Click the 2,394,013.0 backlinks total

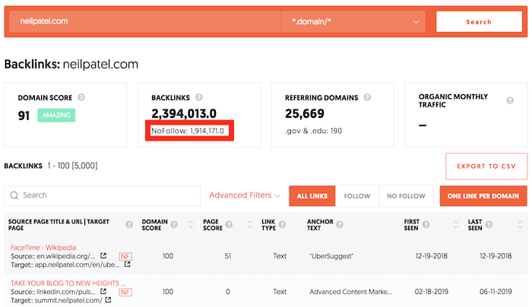tap(184, 114)
